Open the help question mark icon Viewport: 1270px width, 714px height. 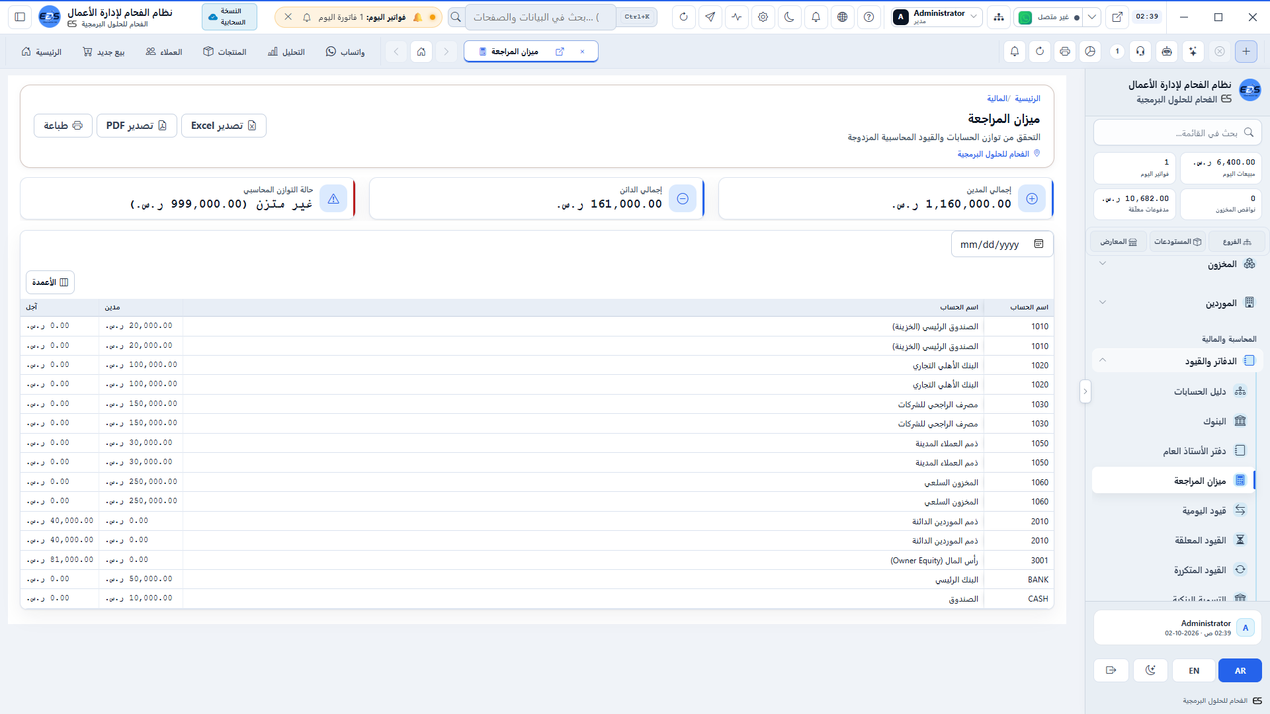[868, 17]
